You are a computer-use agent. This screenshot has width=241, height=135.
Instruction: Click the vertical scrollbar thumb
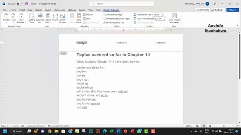(239, 57)
